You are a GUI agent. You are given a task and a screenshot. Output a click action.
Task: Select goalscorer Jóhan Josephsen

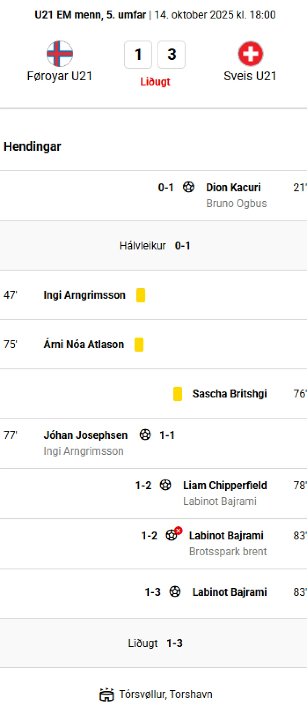pyautogui.click(x=86, y=435)
